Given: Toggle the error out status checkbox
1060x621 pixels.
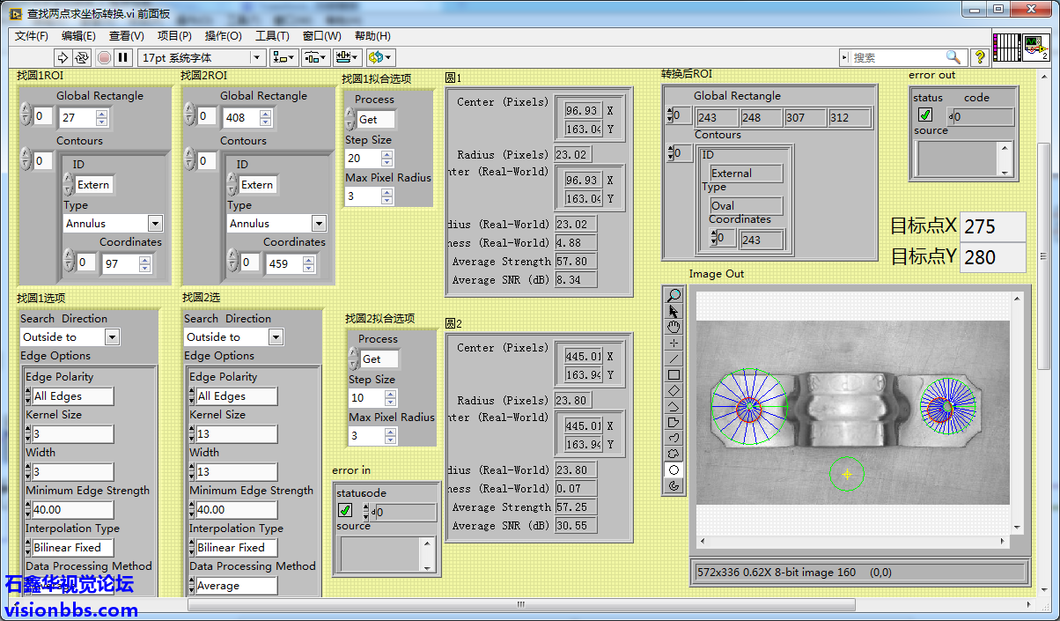Looking at the screenshot, I should [x=925, y=115].
